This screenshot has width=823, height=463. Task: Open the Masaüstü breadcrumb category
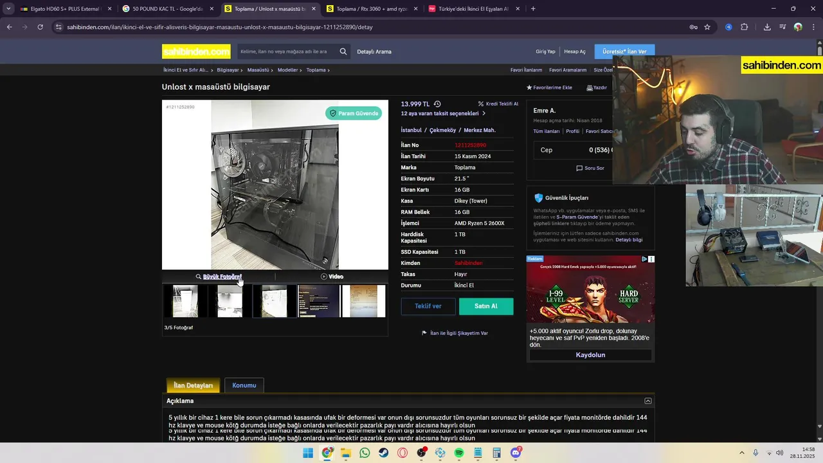tap(258, 69)
